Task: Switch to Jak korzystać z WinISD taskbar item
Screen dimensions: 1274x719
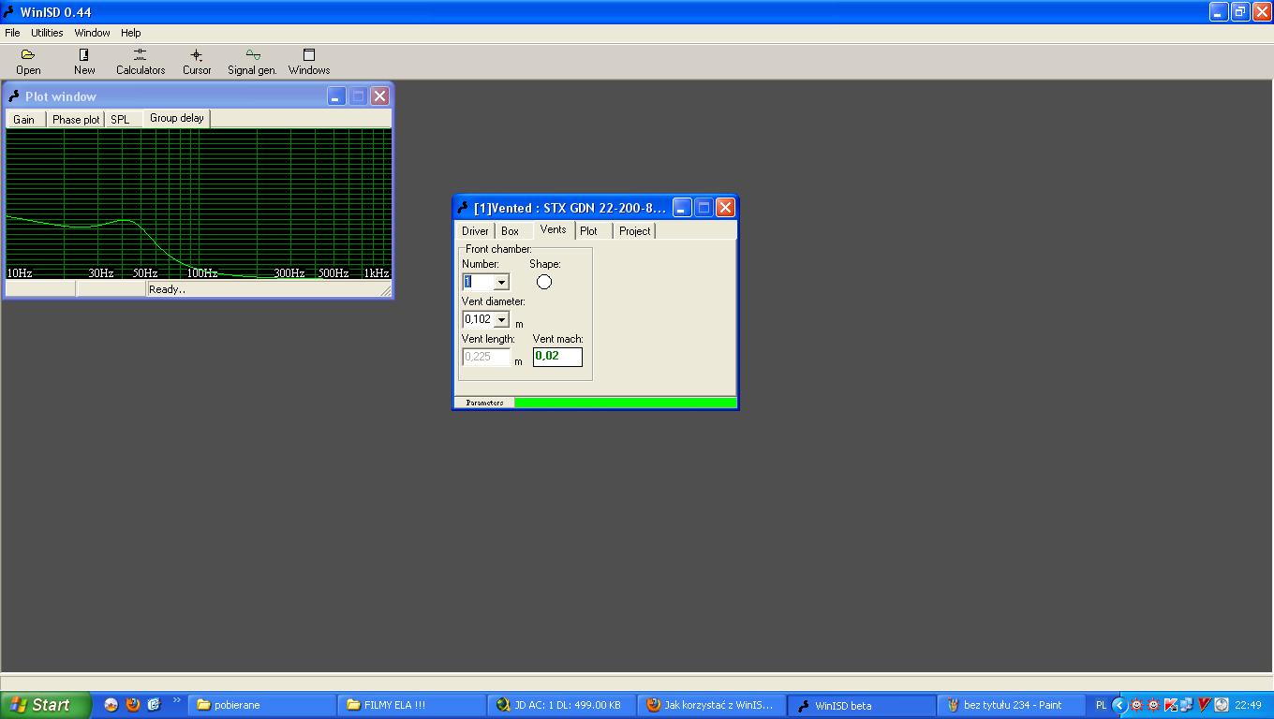Action: [x=711, y=705]
